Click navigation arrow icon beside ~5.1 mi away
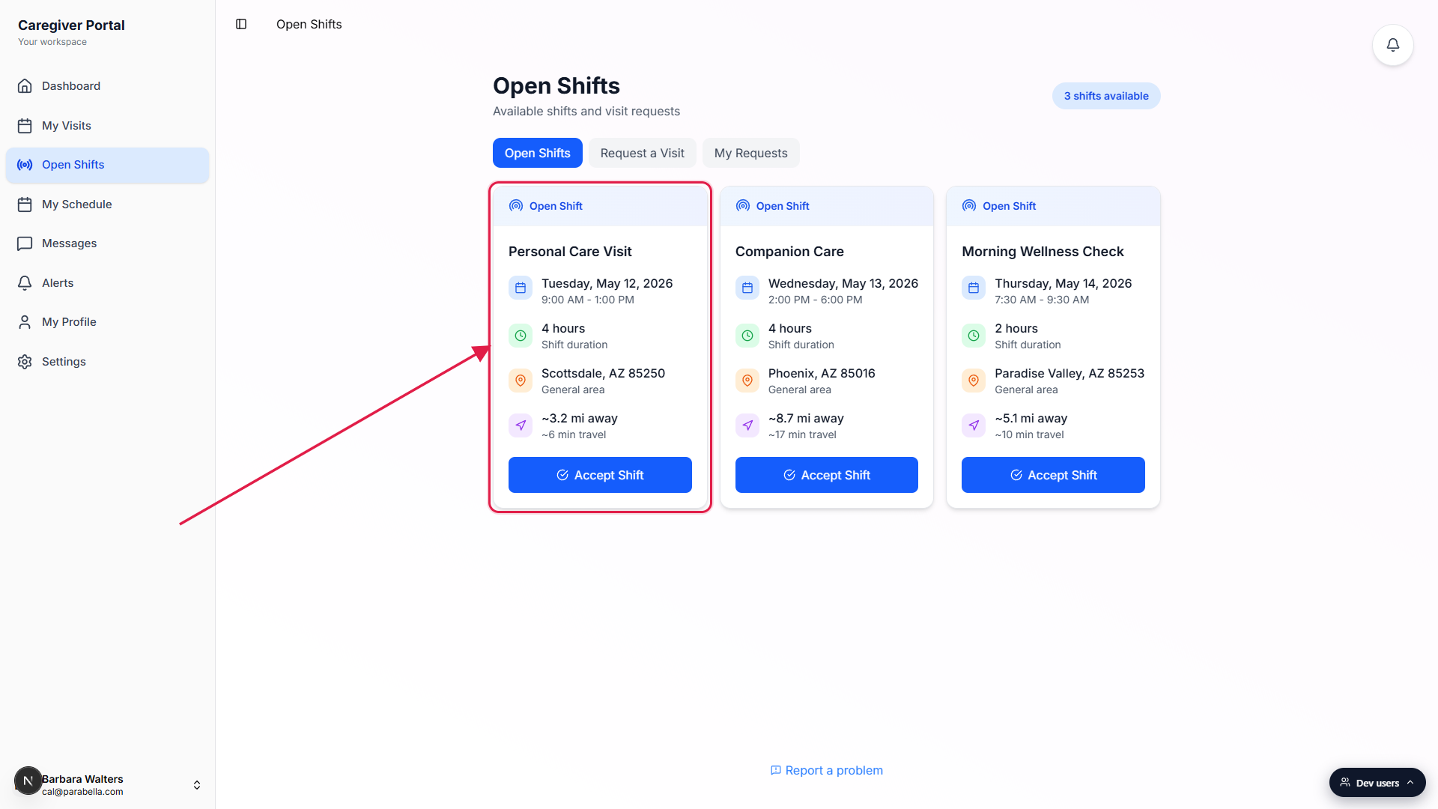The image size is (1438, 809). 974,425
